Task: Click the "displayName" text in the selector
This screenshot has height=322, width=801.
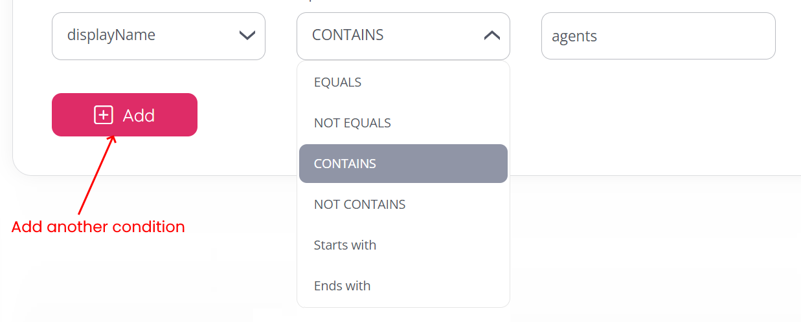Action: (x=111, y=35)
